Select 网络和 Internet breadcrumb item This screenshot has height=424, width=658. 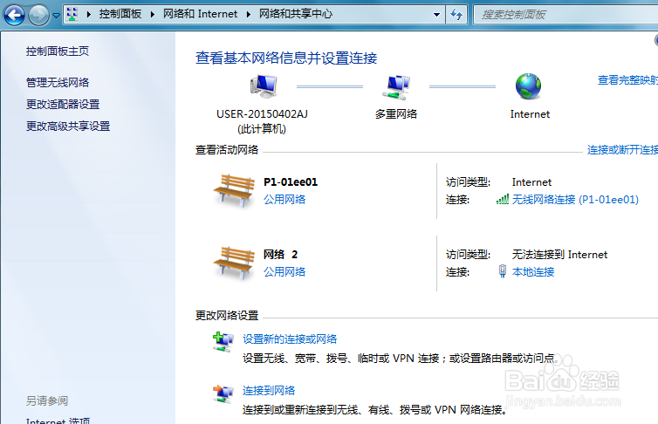pos(200,14)
